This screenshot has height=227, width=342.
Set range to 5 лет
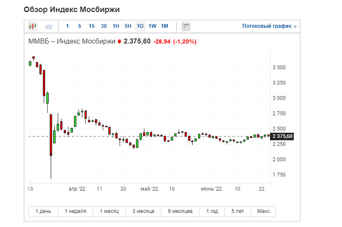tap(238, 211)
